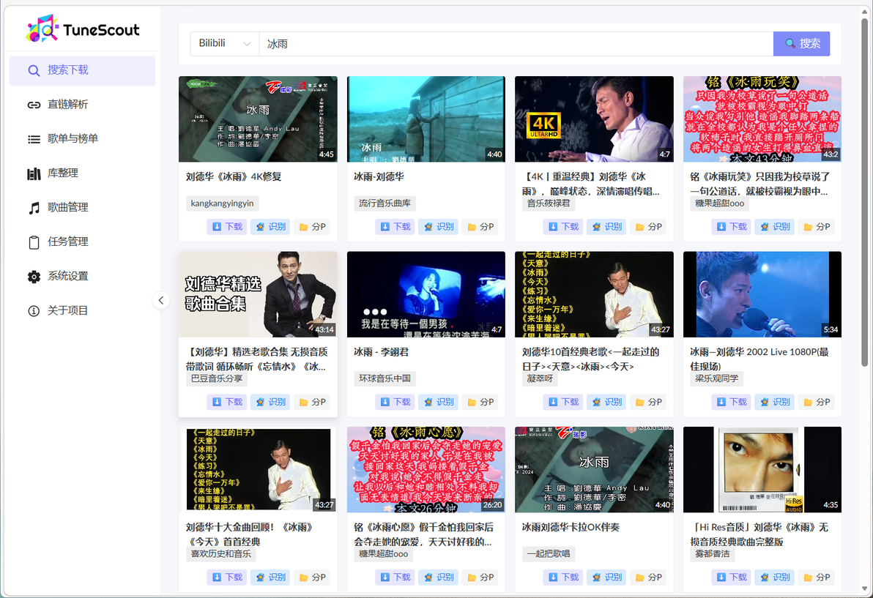Click 分P for 刘德华《冰雨》4K修复
This screenshot has width=873, height=598.
tap(312, 226)
